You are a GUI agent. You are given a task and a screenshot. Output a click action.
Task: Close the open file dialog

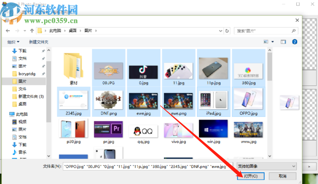click(x=297, y=20)
